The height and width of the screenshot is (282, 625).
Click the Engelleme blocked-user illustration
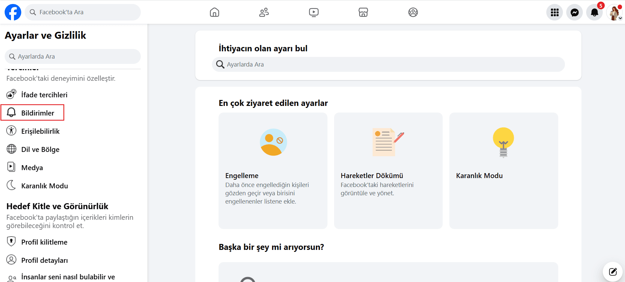click(273, 142)
